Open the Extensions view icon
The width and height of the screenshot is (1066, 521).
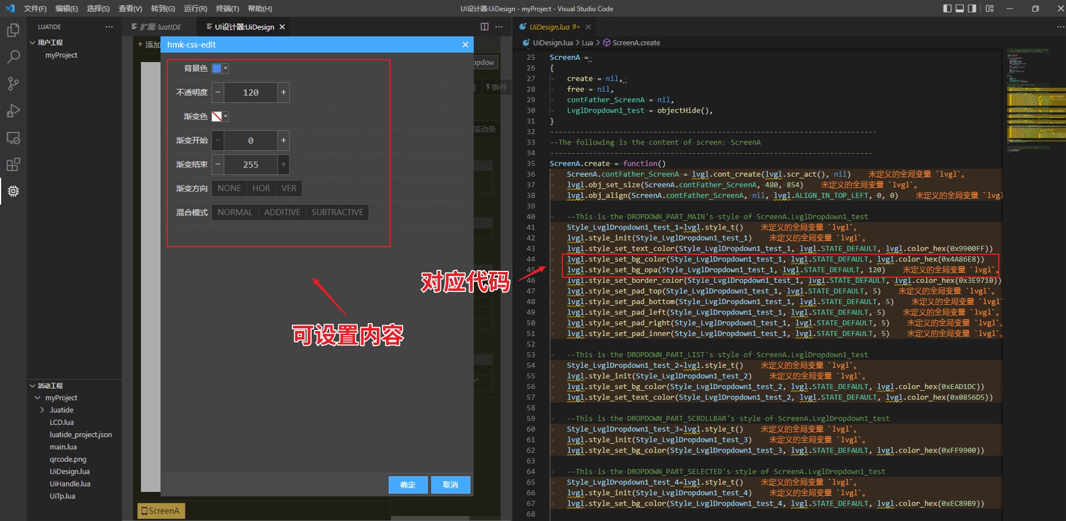pyautogui.click(x=13, y=165)
